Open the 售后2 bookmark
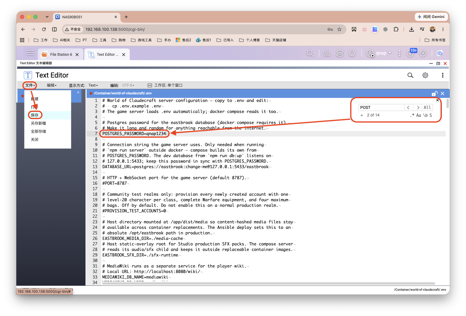 click(184, 40)
